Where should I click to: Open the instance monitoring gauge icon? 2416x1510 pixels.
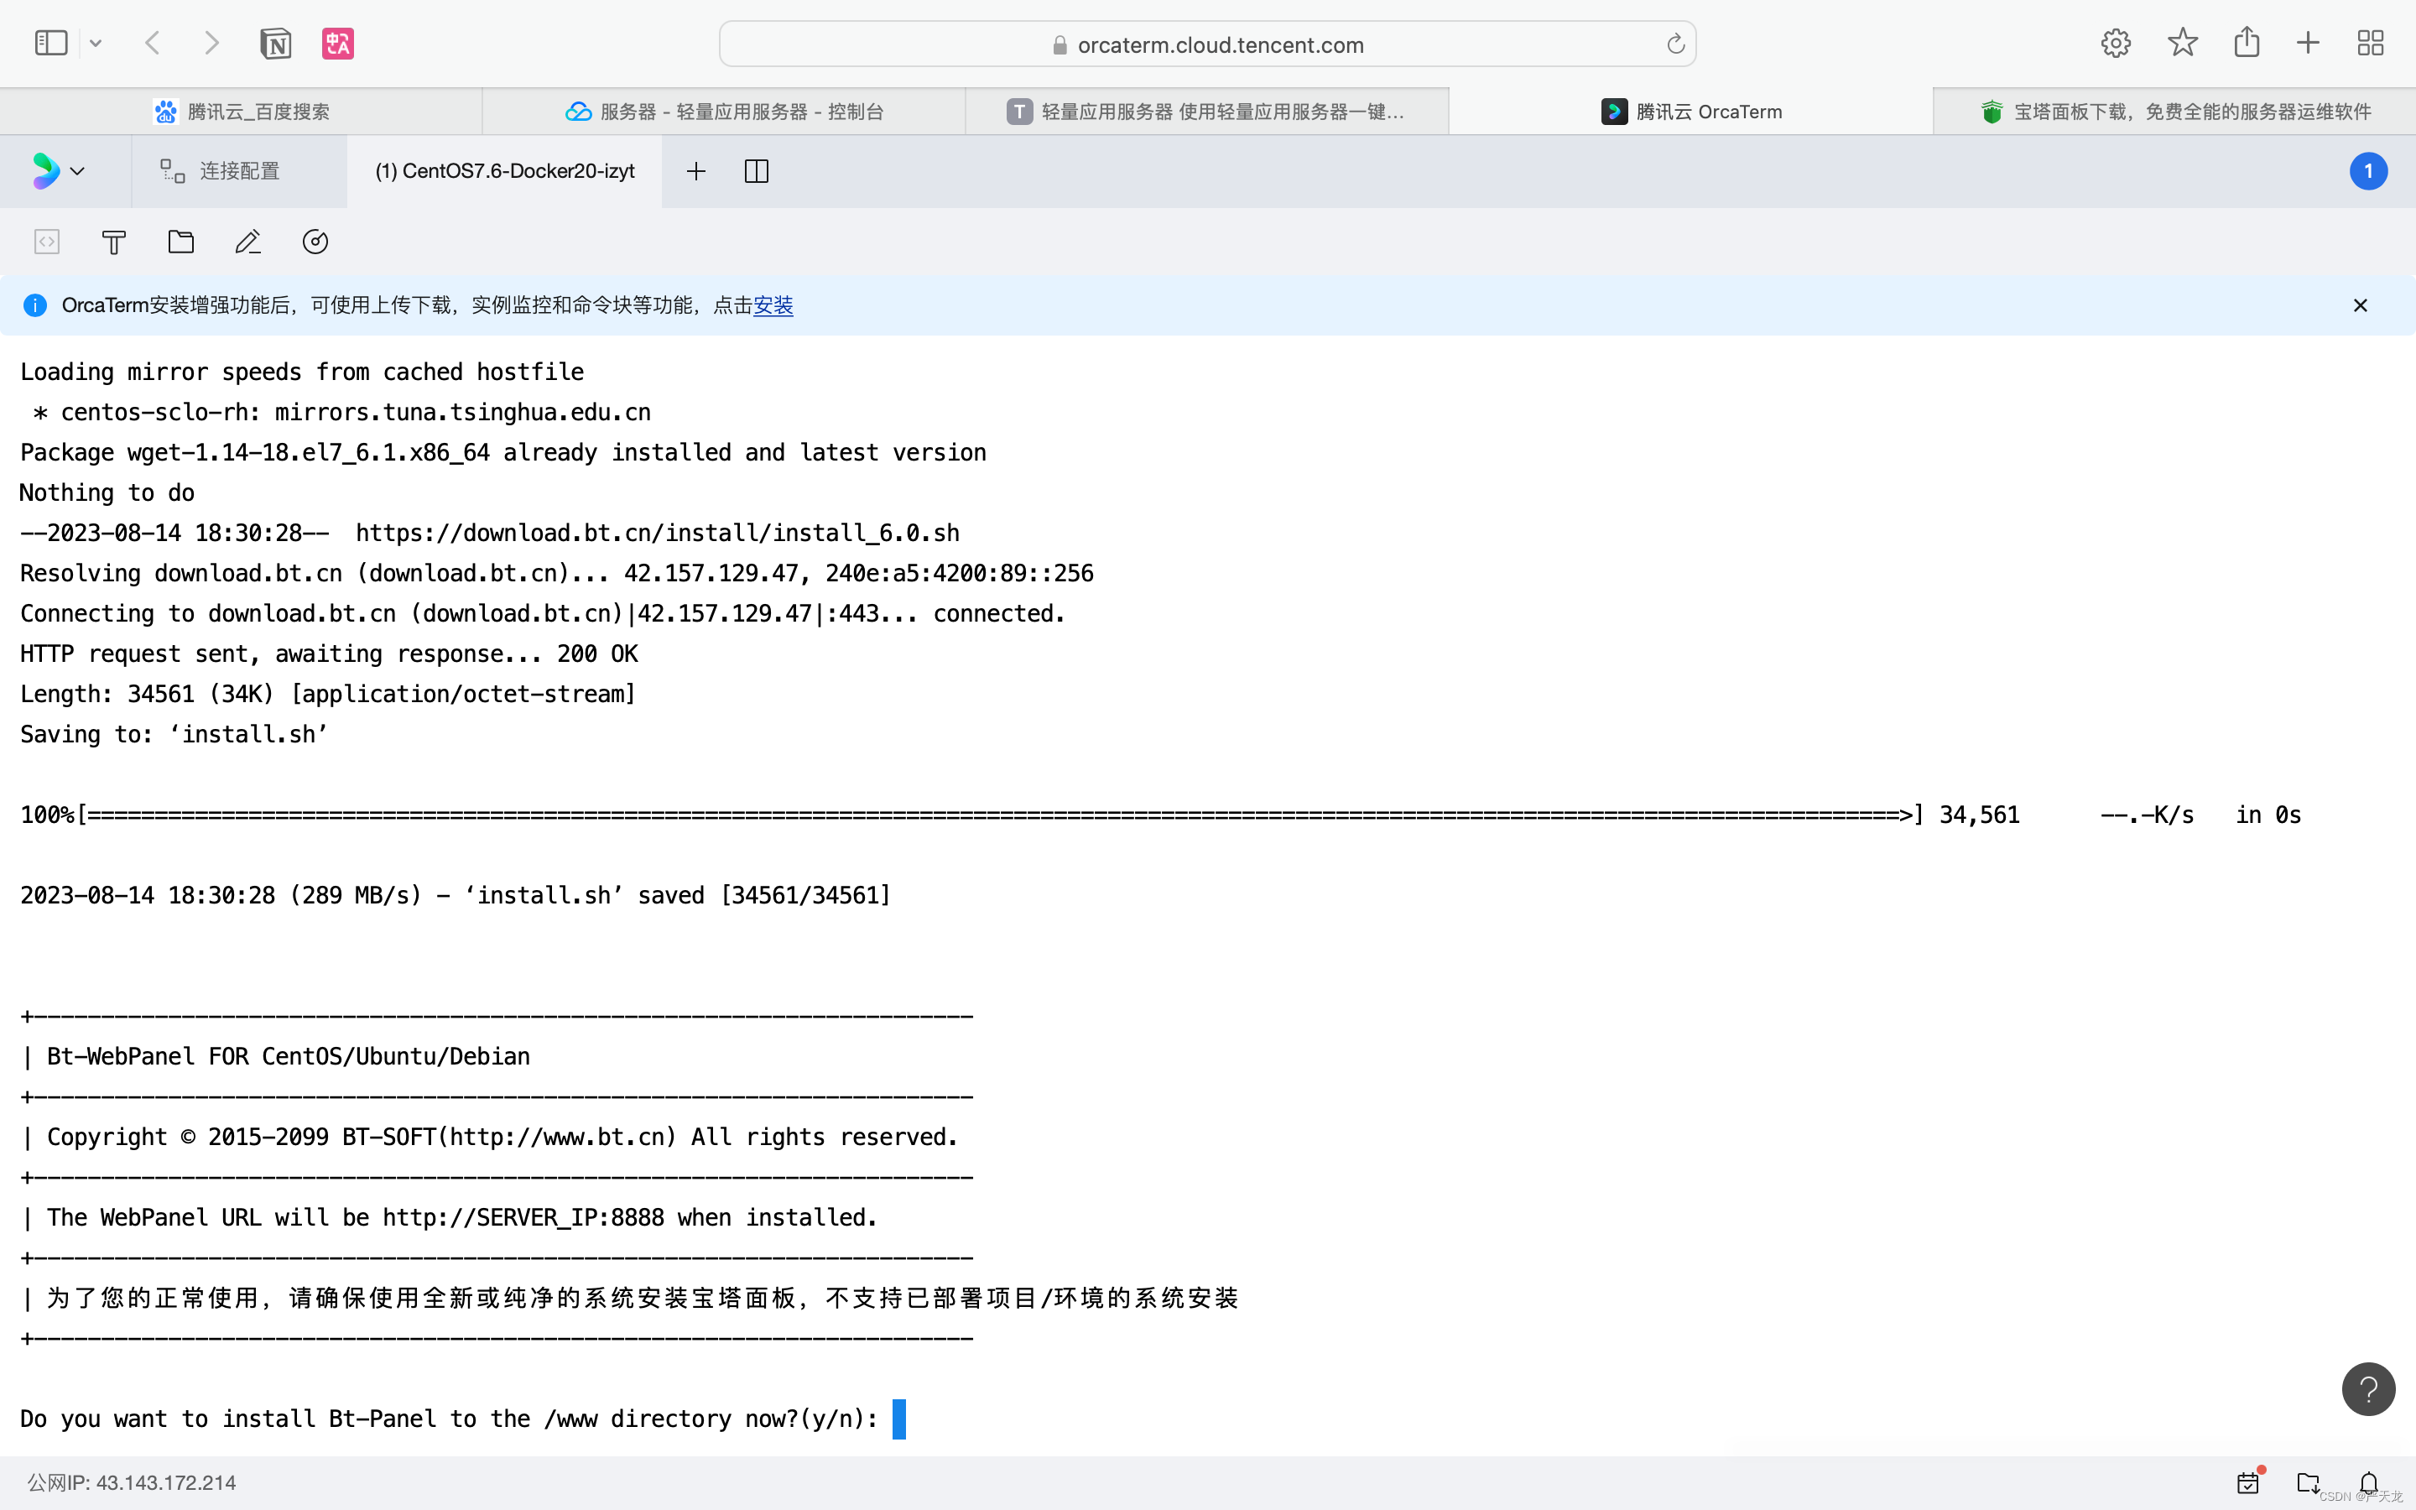[315, 242]
